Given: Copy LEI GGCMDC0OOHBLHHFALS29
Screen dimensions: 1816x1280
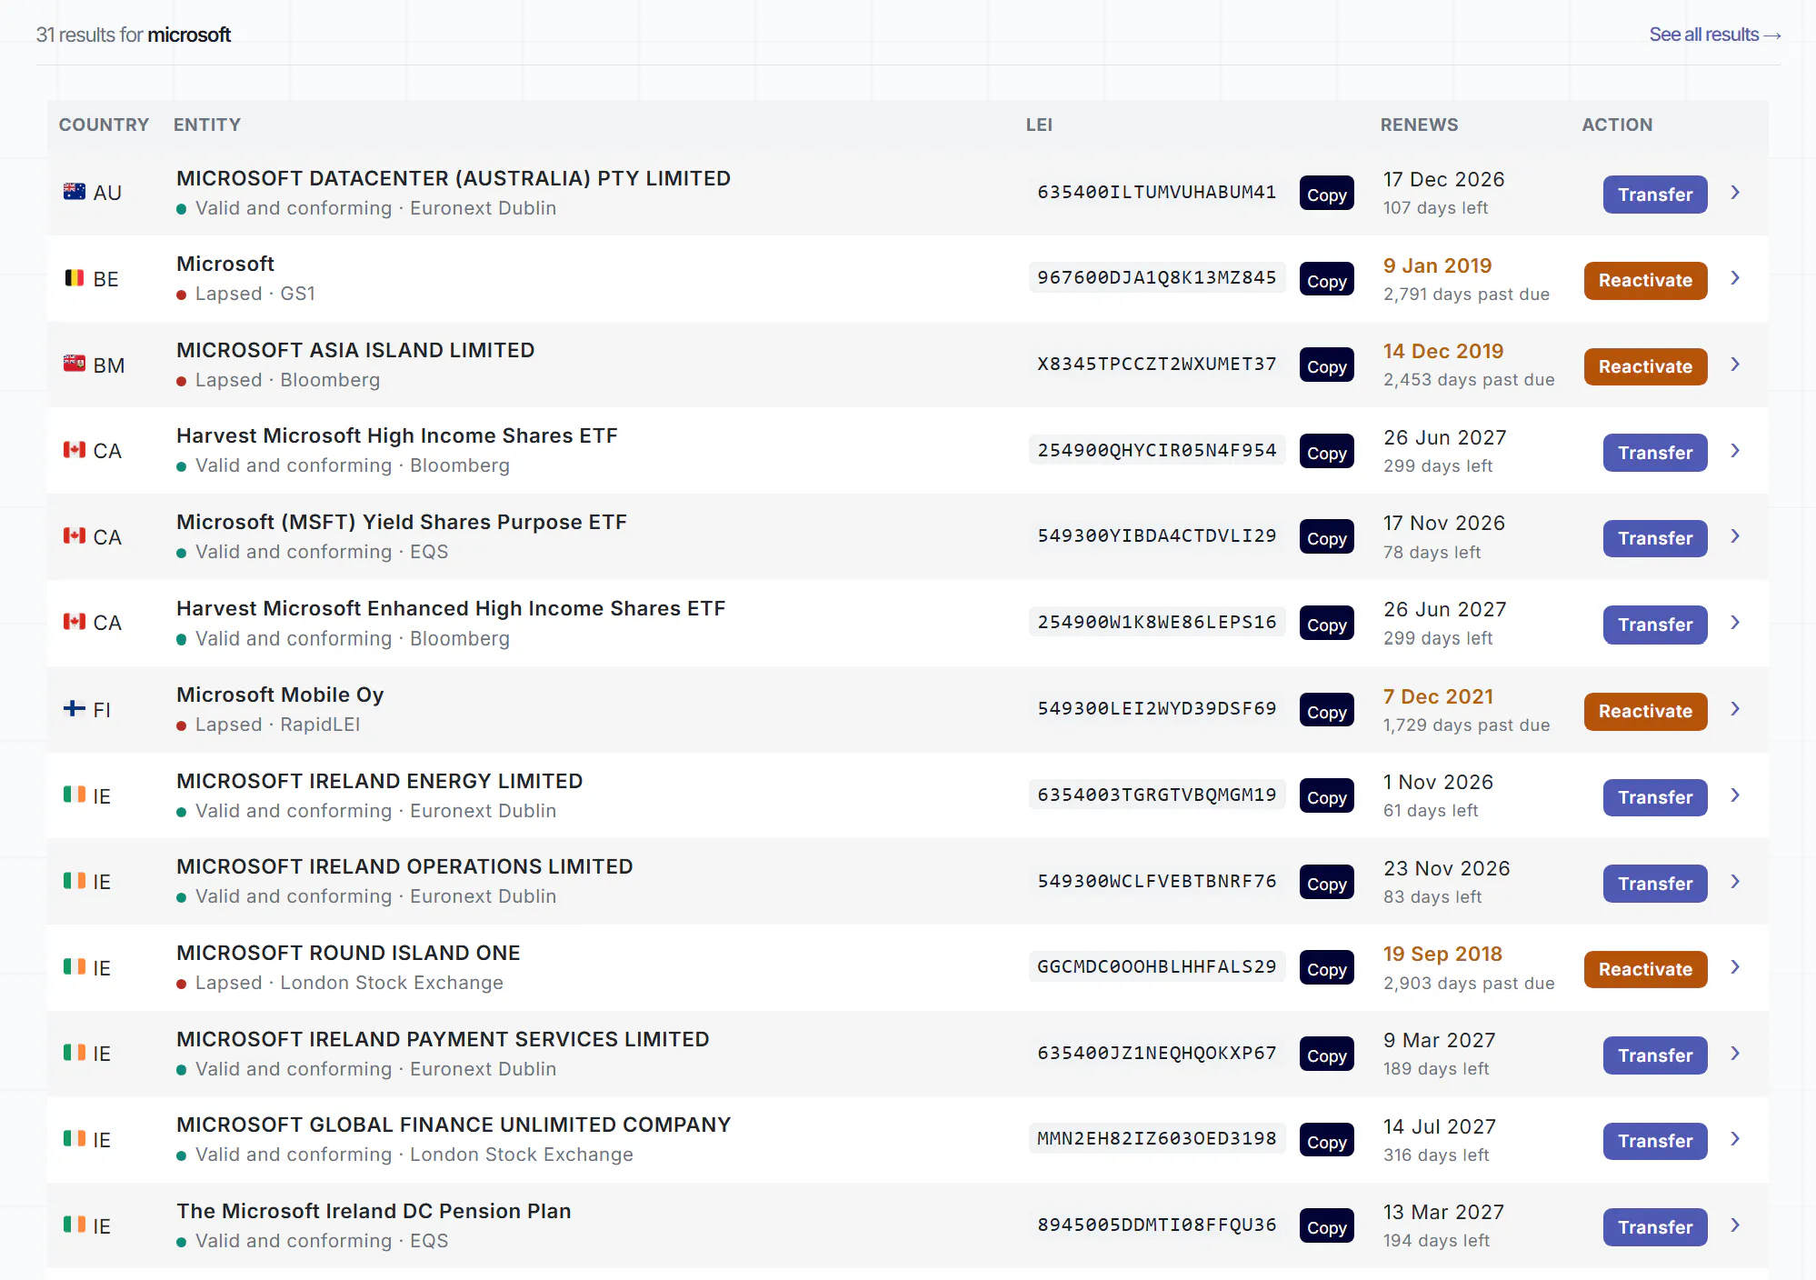Looking at the screenshot, I should pos(1326,968).
